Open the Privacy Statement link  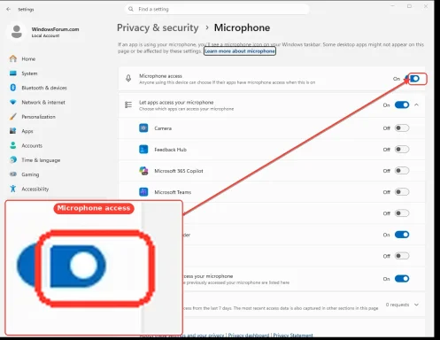coord(293,335)
